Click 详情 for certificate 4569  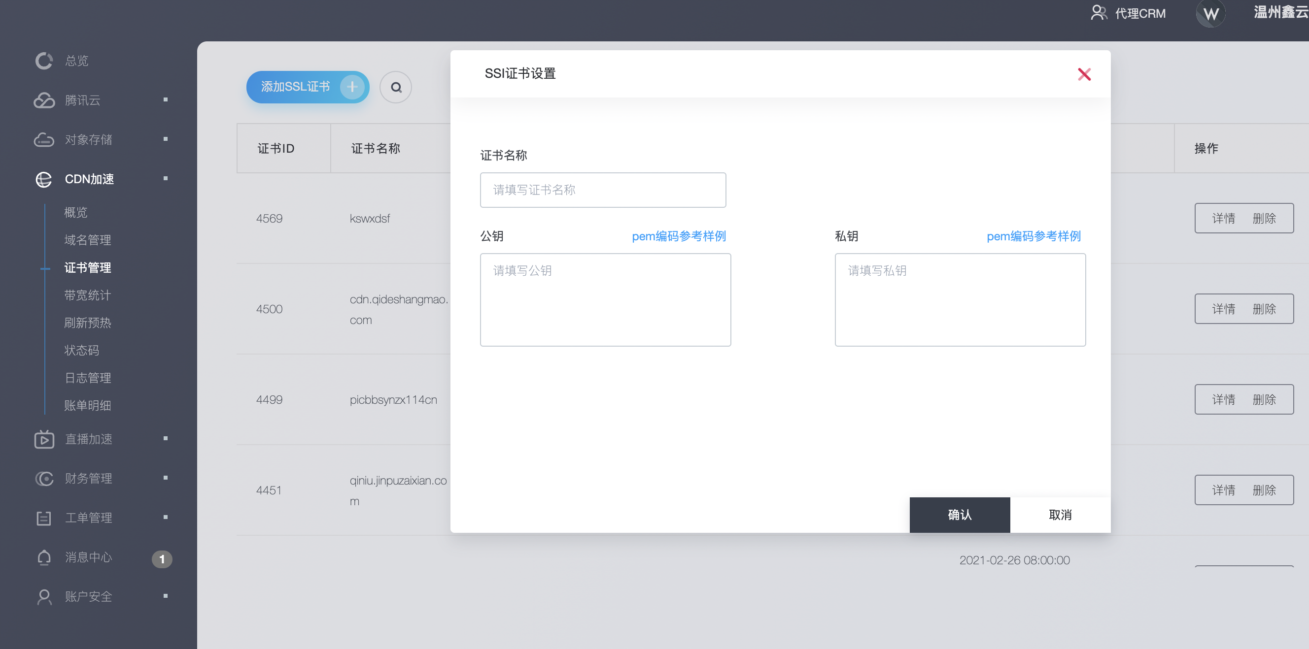[x=1223, y=219]
